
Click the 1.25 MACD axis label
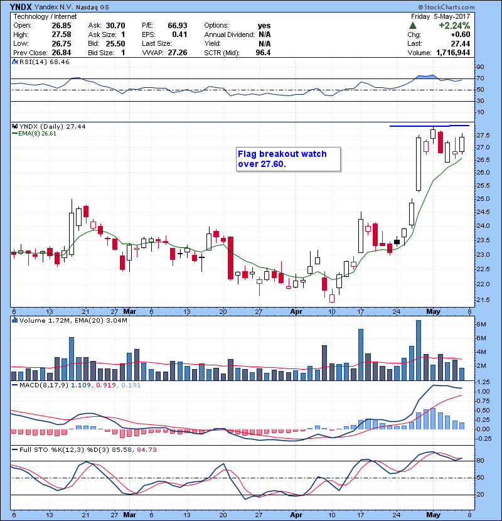tap(483, 382)
